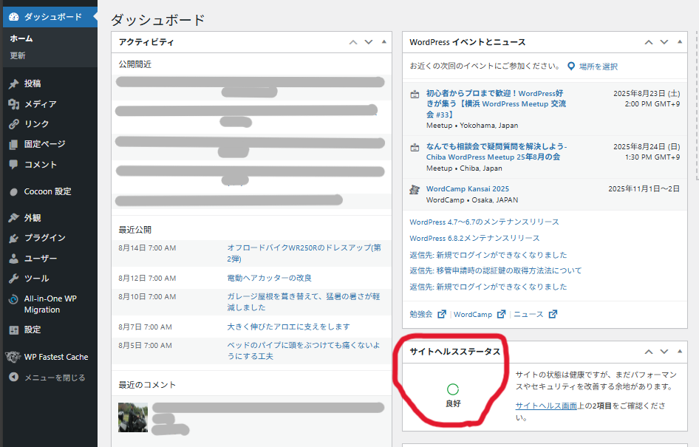The image size is (699, 447).
Task: Open the 固定ページ menu item
Action: (44, 144)
